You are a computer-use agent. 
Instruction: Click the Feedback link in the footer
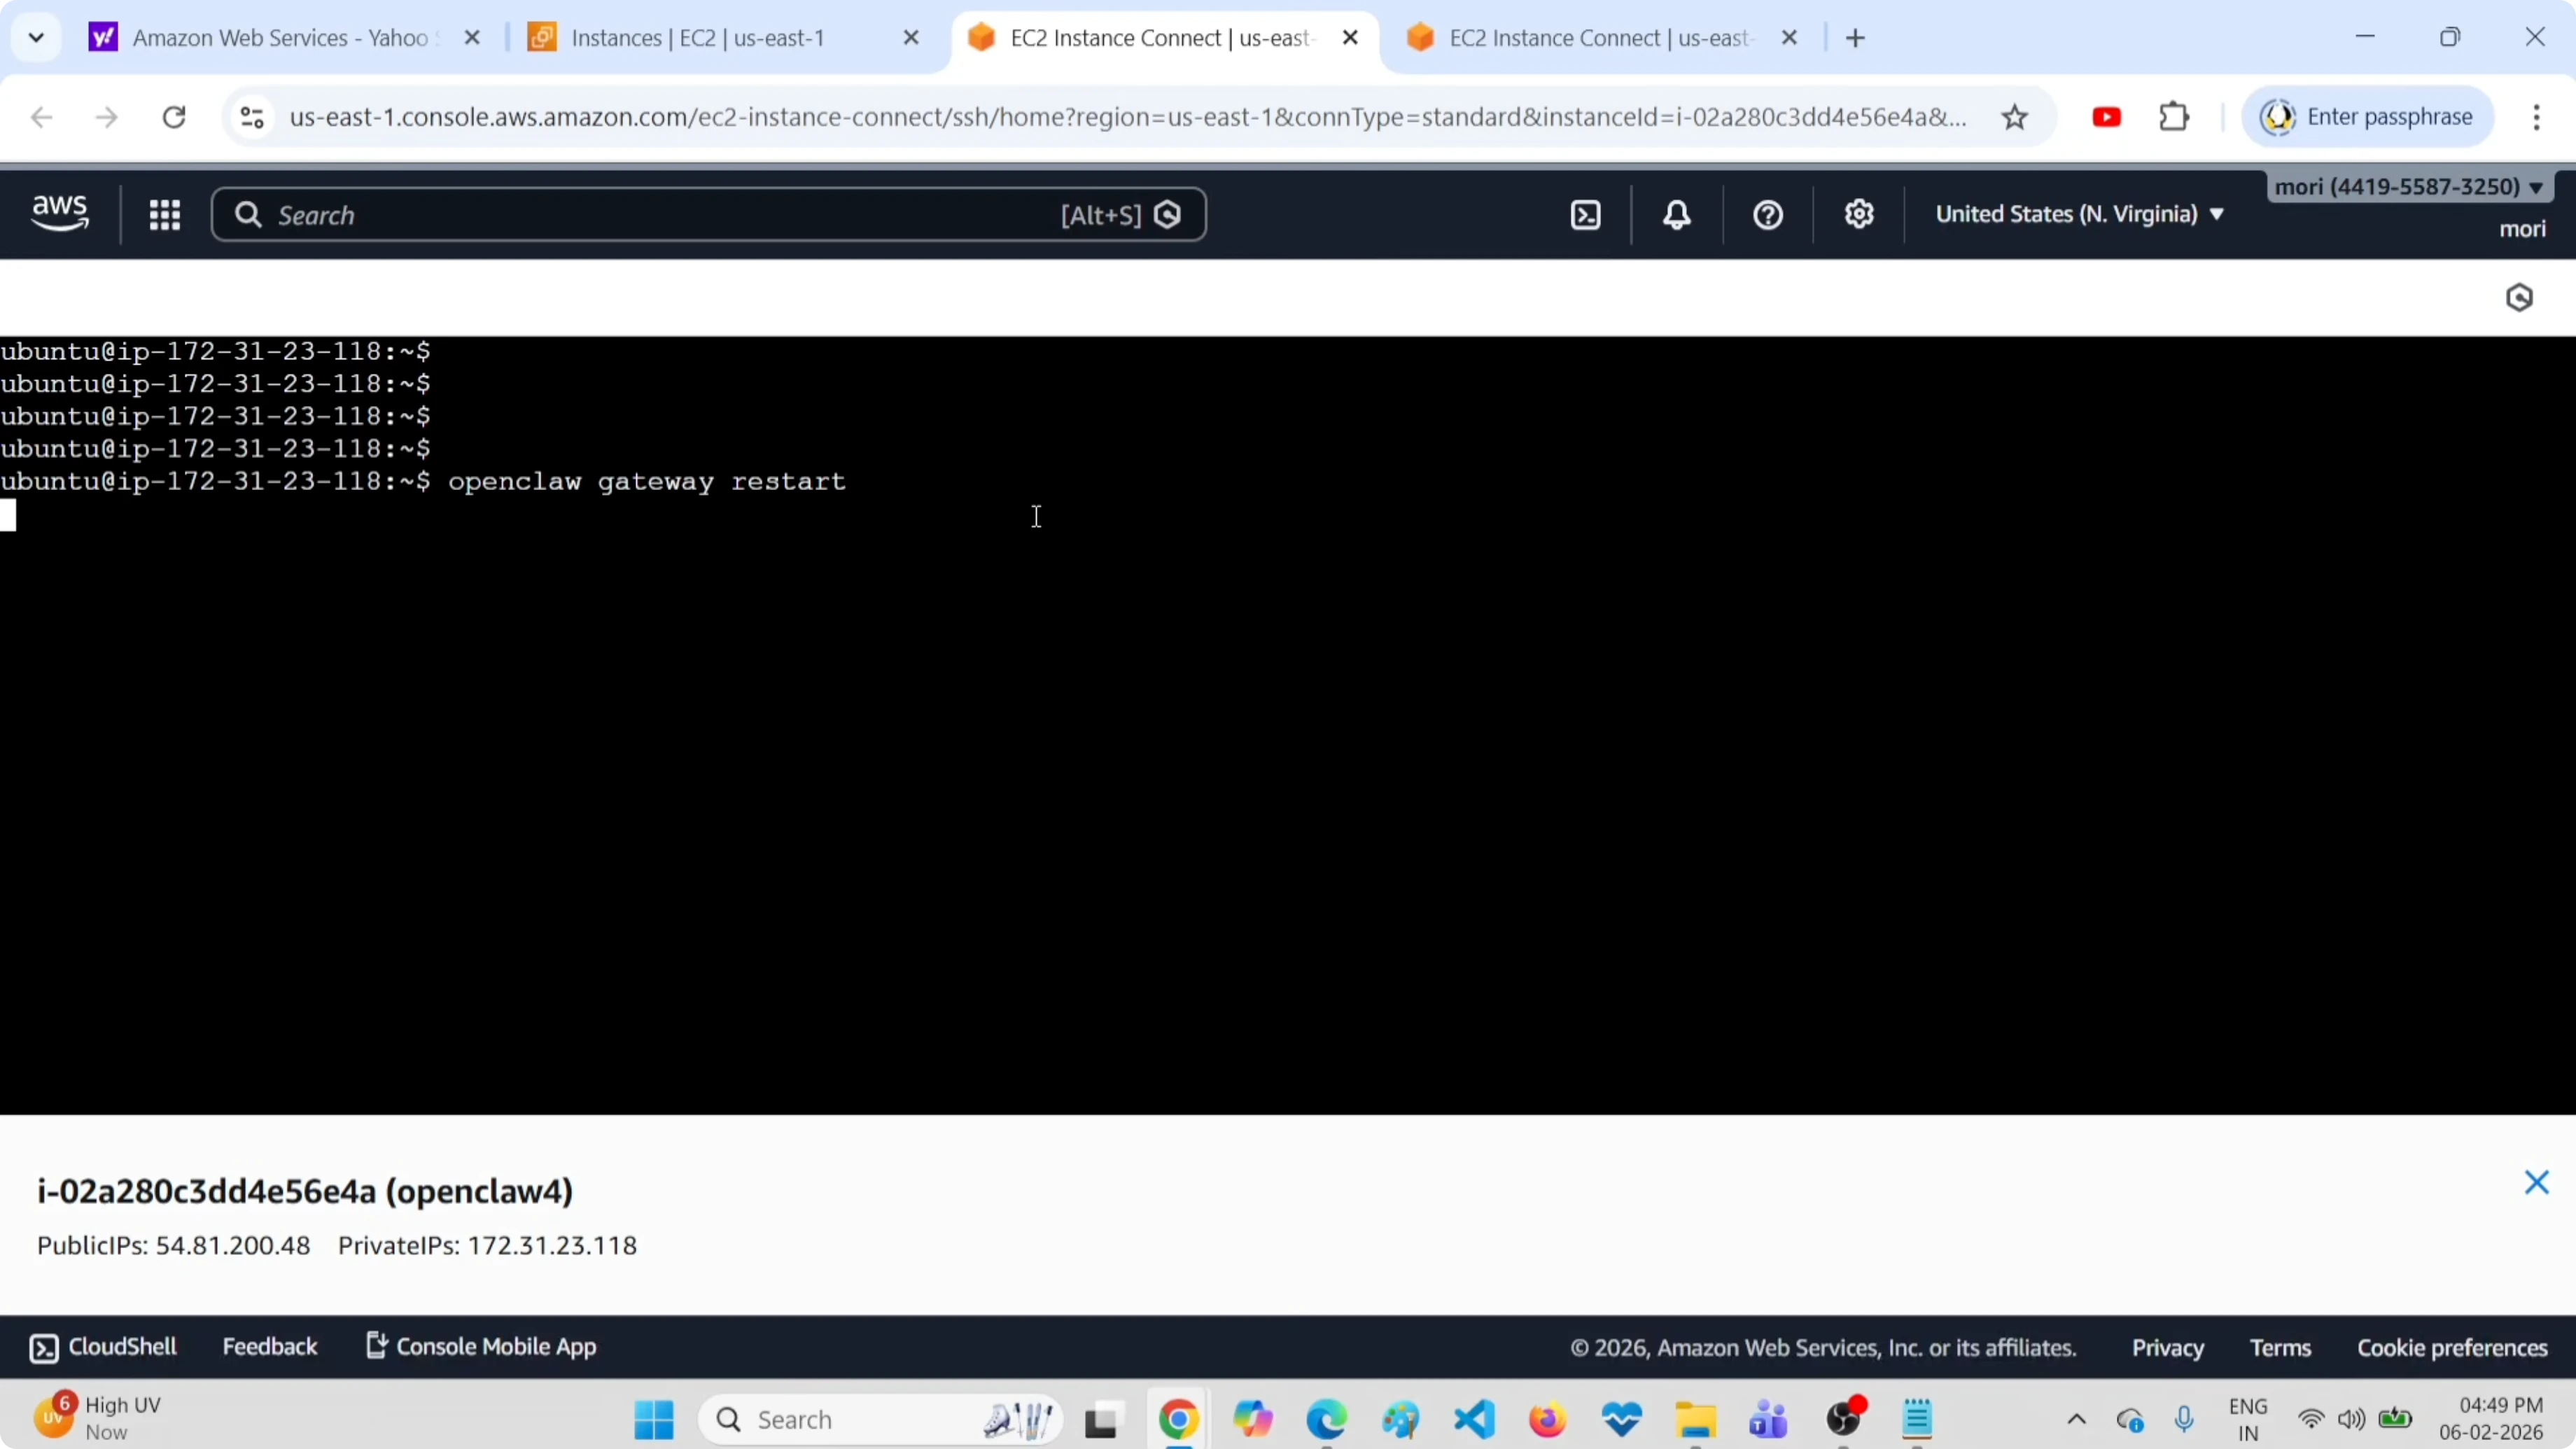pos(269,1346)
